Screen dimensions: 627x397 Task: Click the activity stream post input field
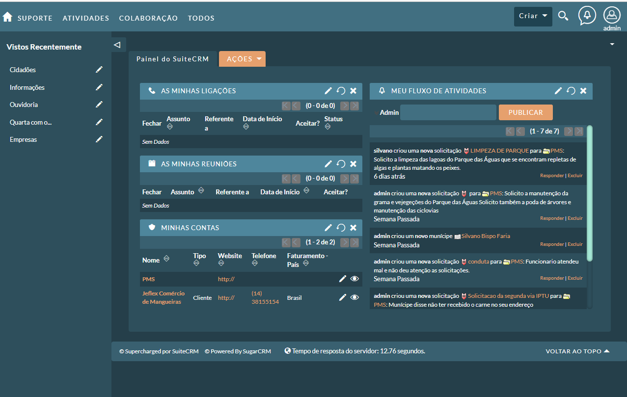coord(448,112)
